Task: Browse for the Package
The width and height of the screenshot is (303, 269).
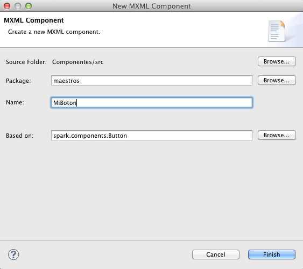Action: coord(277,80)
